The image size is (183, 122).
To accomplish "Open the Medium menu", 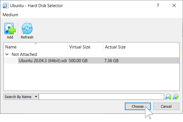I will tap(10, 15).
